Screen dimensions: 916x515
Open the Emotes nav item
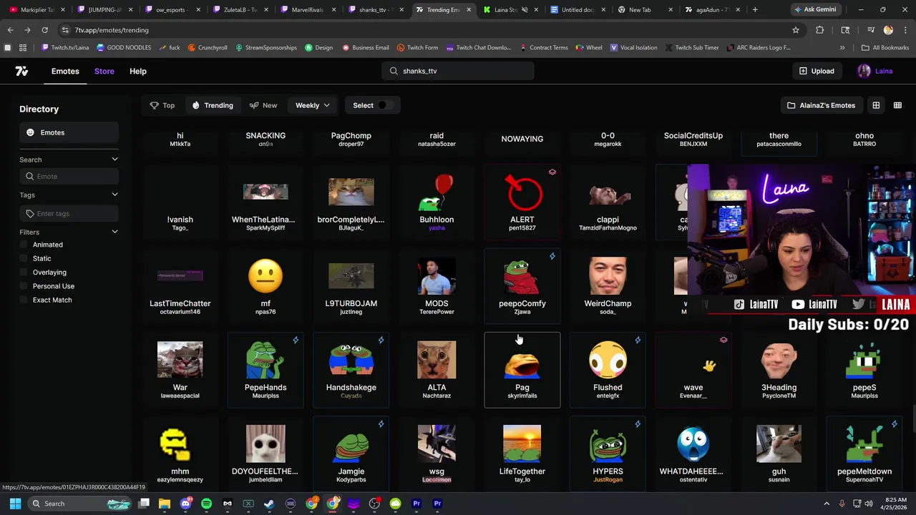click(x=65, y=71)
